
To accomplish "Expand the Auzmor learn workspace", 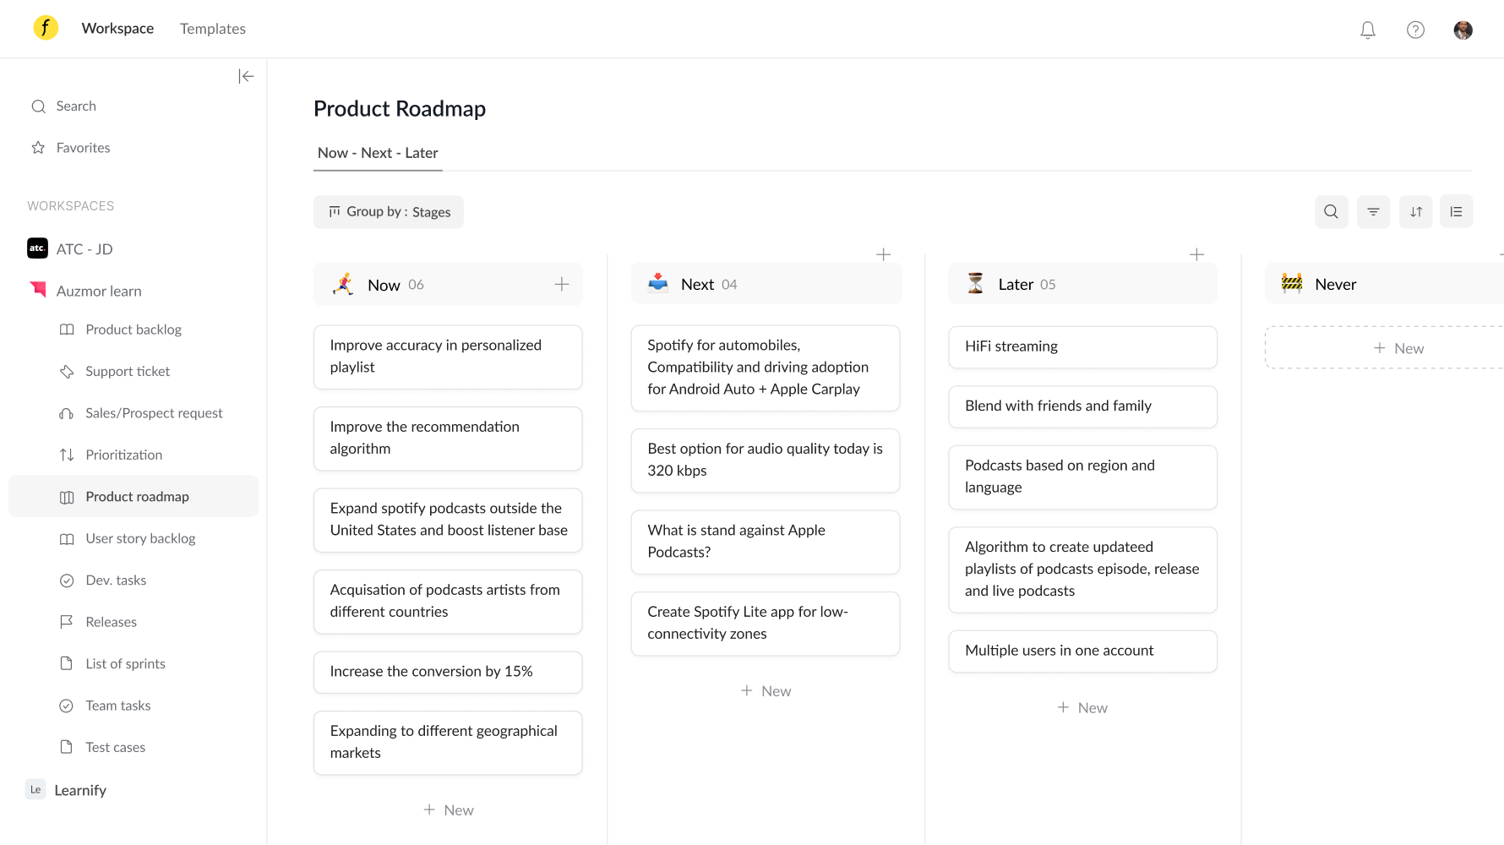I will pyautogui.click(x=99, y=292).
